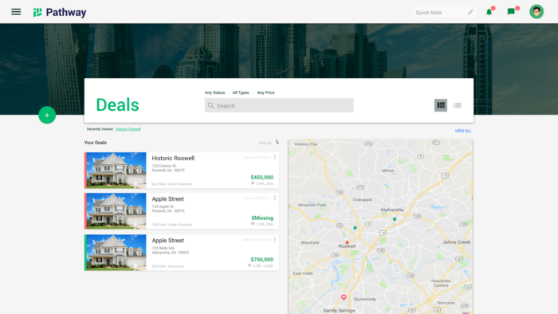This screenshot has width=558, height=314.
Task: Open the Any Status filter
Action: (214, 92)
